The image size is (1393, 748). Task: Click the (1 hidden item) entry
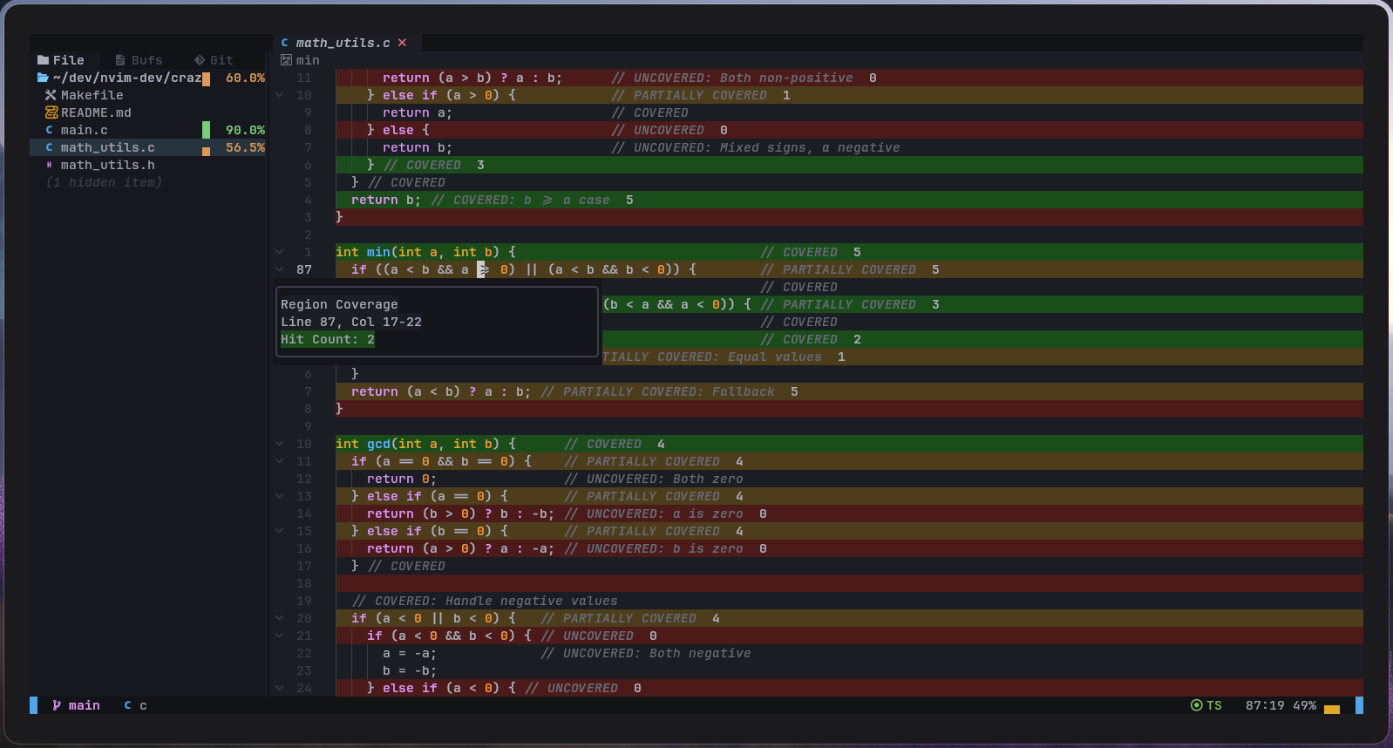104,182
